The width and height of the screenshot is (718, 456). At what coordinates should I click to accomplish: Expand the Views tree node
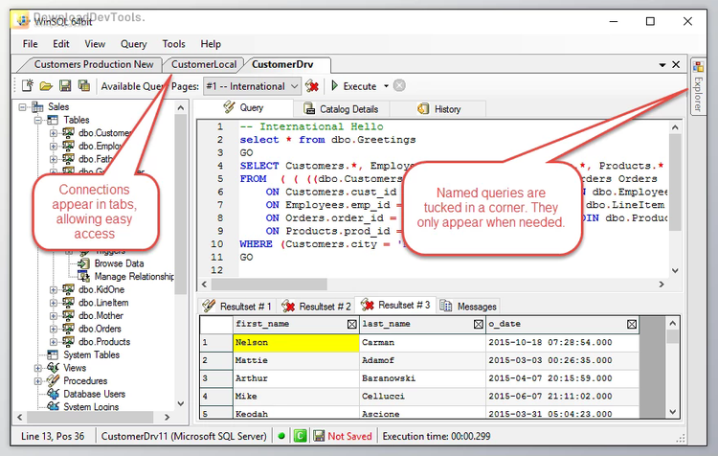(x=38, y=368)
